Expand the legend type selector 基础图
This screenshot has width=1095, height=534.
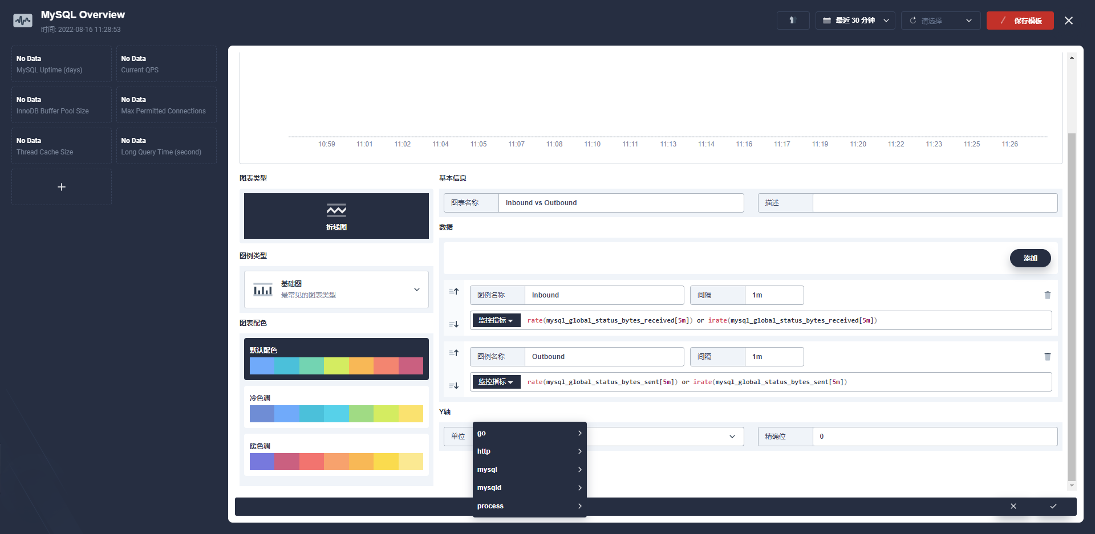tap(336, 290)
